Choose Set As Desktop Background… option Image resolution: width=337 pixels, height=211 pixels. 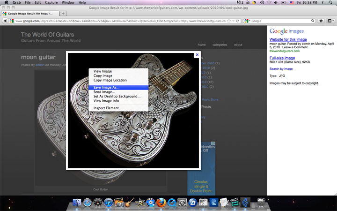[x=117, y=96]
